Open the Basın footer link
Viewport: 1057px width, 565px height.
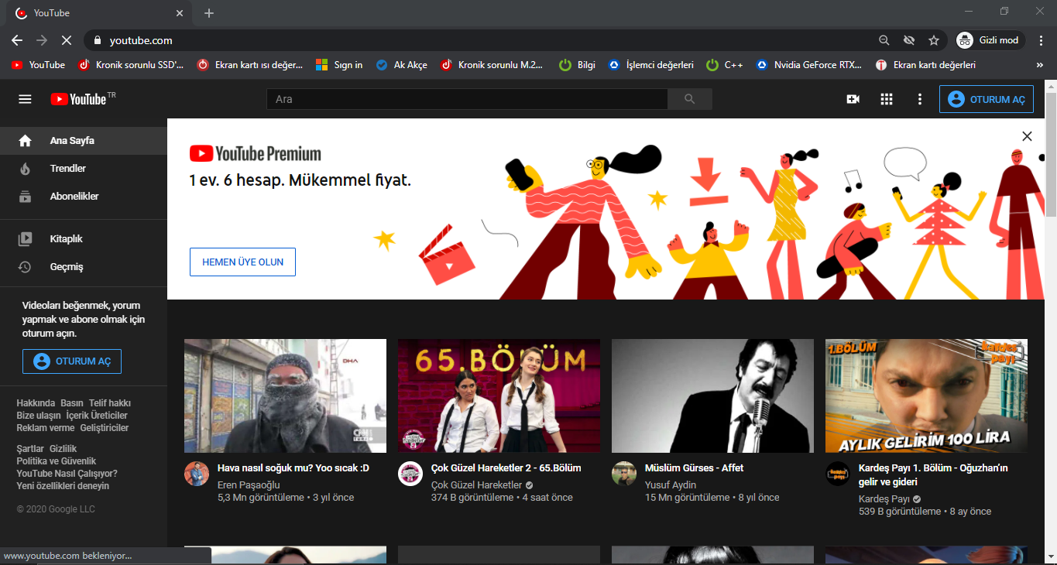coord(72,403)
